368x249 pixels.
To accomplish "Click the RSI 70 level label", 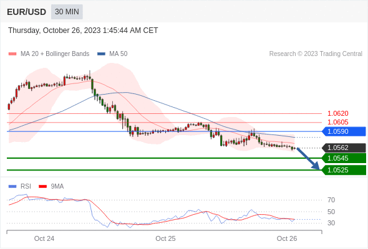I will coord(331,200).
